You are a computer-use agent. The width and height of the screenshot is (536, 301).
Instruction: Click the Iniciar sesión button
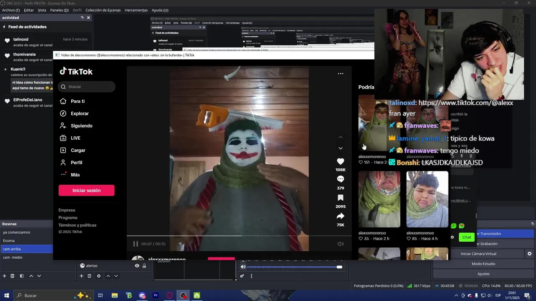click(x=86, y=190)
